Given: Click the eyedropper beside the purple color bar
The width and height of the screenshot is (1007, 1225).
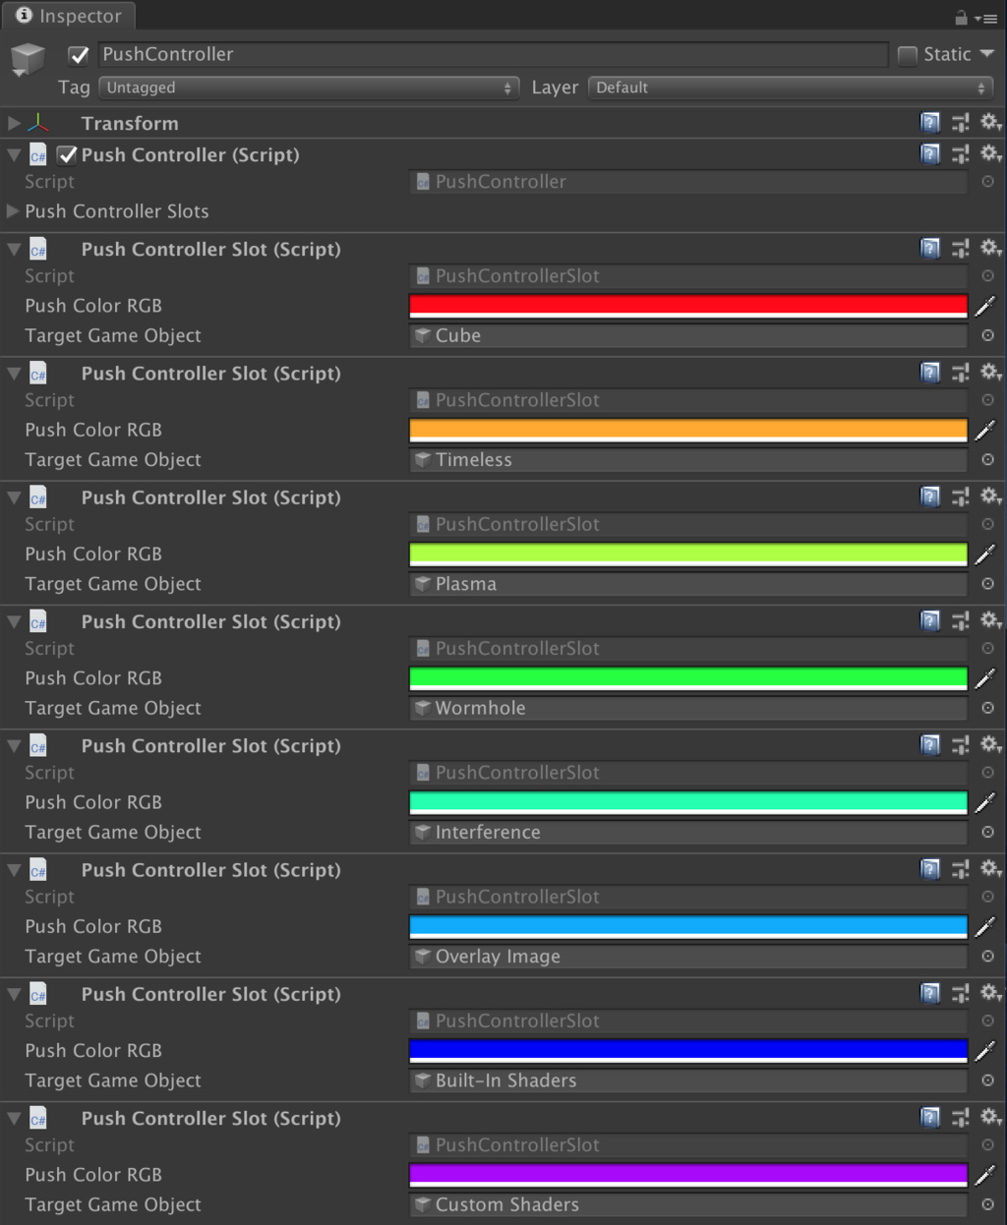Looking at the screenshot, I should click(x=987, y=1174).
